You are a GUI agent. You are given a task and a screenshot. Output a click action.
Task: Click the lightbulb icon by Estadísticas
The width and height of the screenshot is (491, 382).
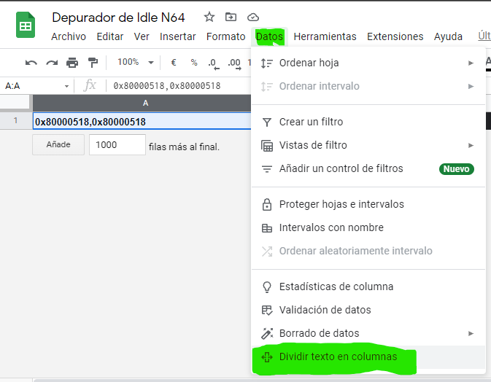(x=267, y=287)
